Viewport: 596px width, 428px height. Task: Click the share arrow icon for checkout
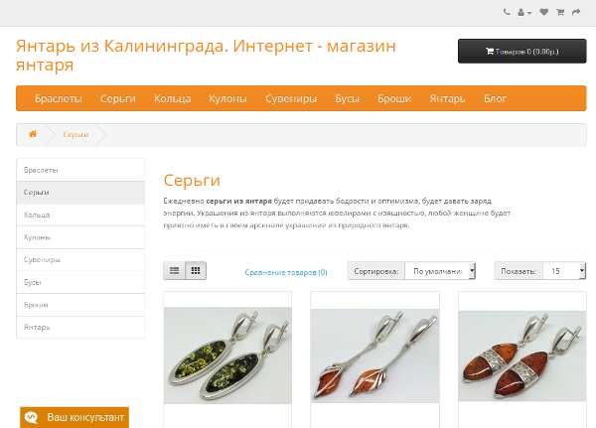pyautogui.click(x=576, y=12)
